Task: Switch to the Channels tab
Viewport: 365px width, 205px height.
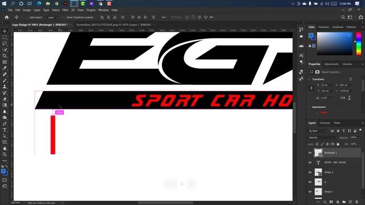Action: point(325,123)
